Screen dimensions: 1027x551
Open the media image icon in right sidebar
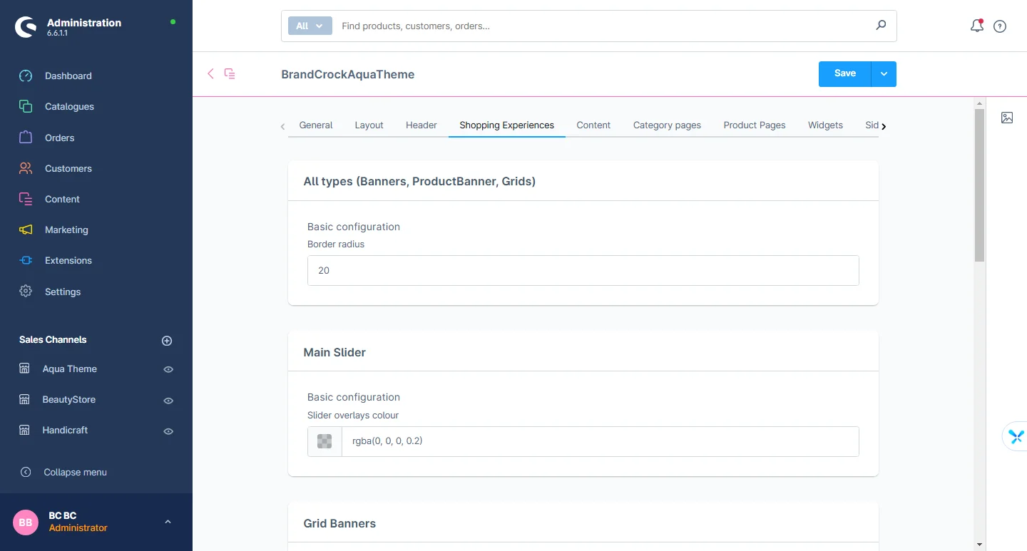pos(1006,118)
